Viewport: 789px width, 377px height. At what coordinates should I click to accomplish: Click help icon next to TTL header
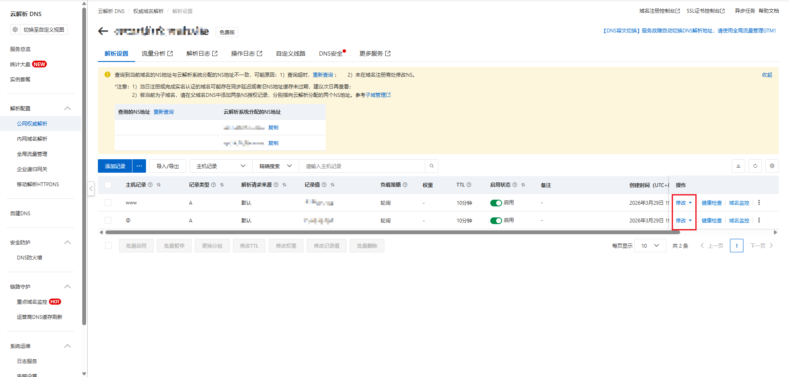click(x=469, y=185)
